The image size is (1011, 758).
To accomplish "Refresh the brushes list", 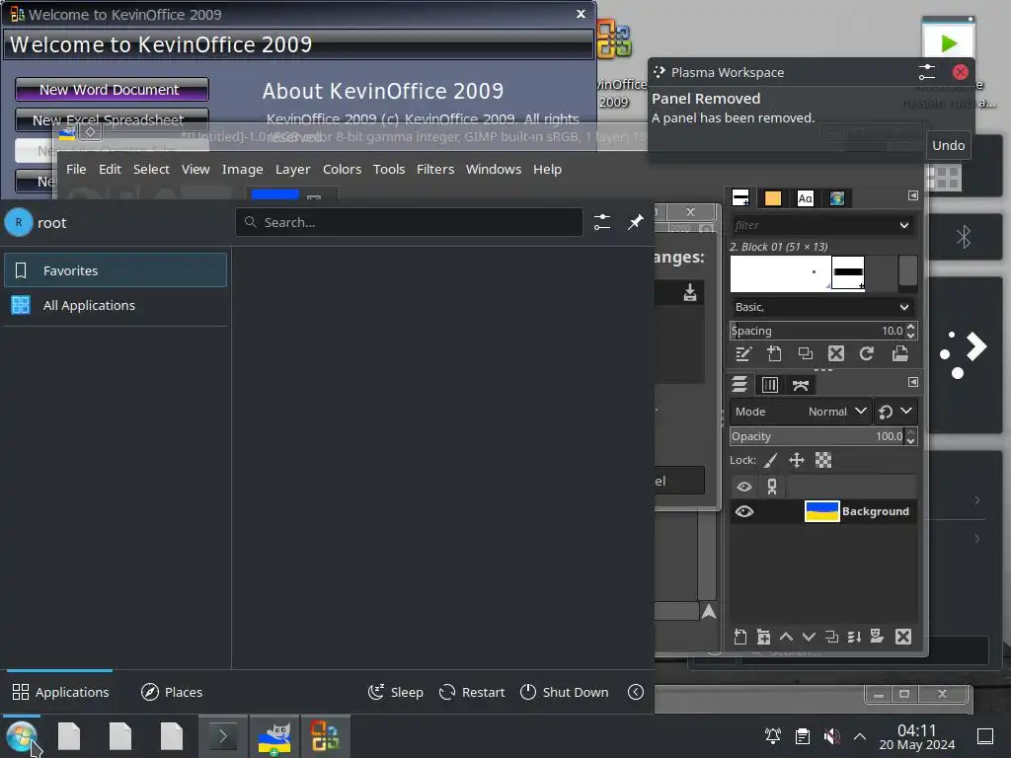I will (867, 353).
